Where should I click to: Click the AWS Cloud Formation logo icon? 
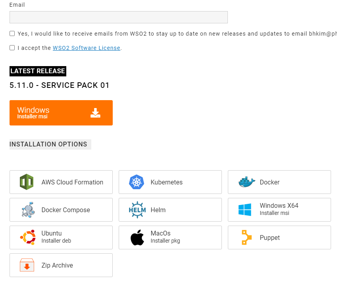point(27,182)
